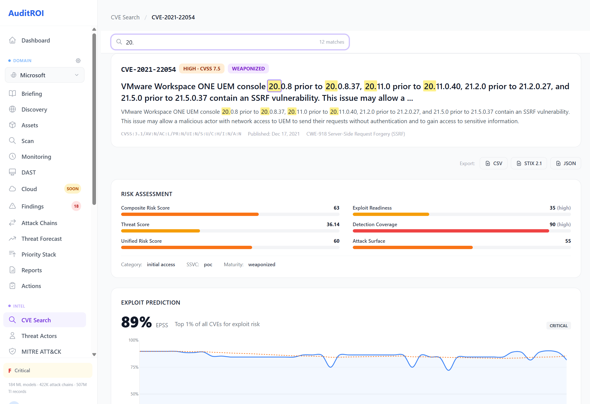Viewport: 590px width, 404px height.
Task: Open the domain settings gear
Action: 78,60
